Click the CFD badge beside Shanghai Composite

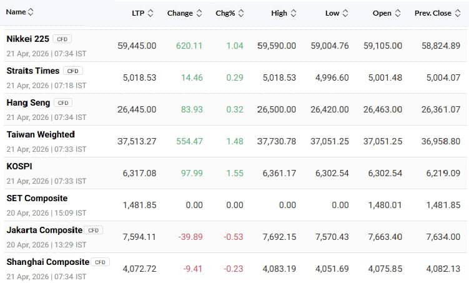click(100, 262)
